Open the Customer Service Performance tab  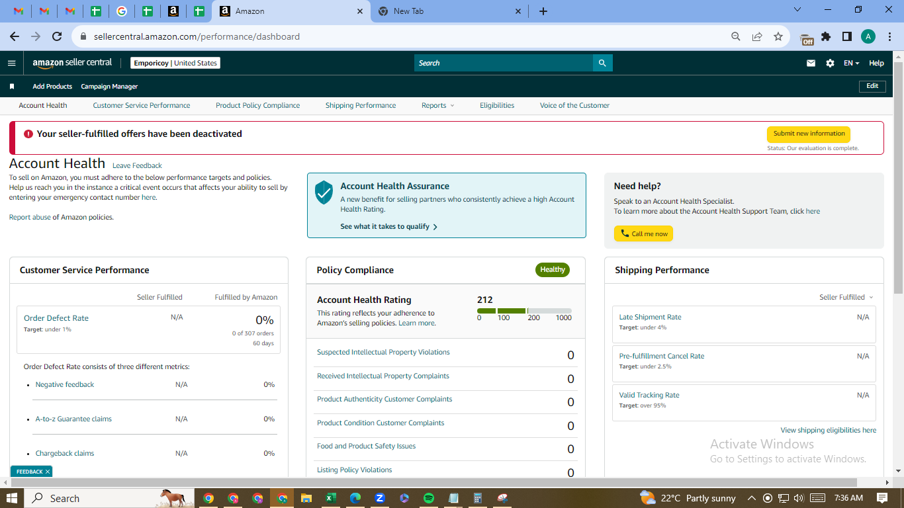pyautogui.click(x=142, y=105)
